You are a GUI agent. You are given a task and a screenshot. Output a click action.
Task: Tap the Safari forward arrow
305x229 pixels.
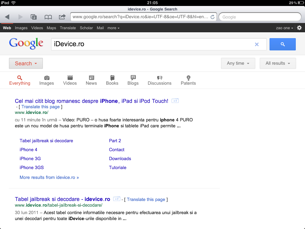point(21,17)
